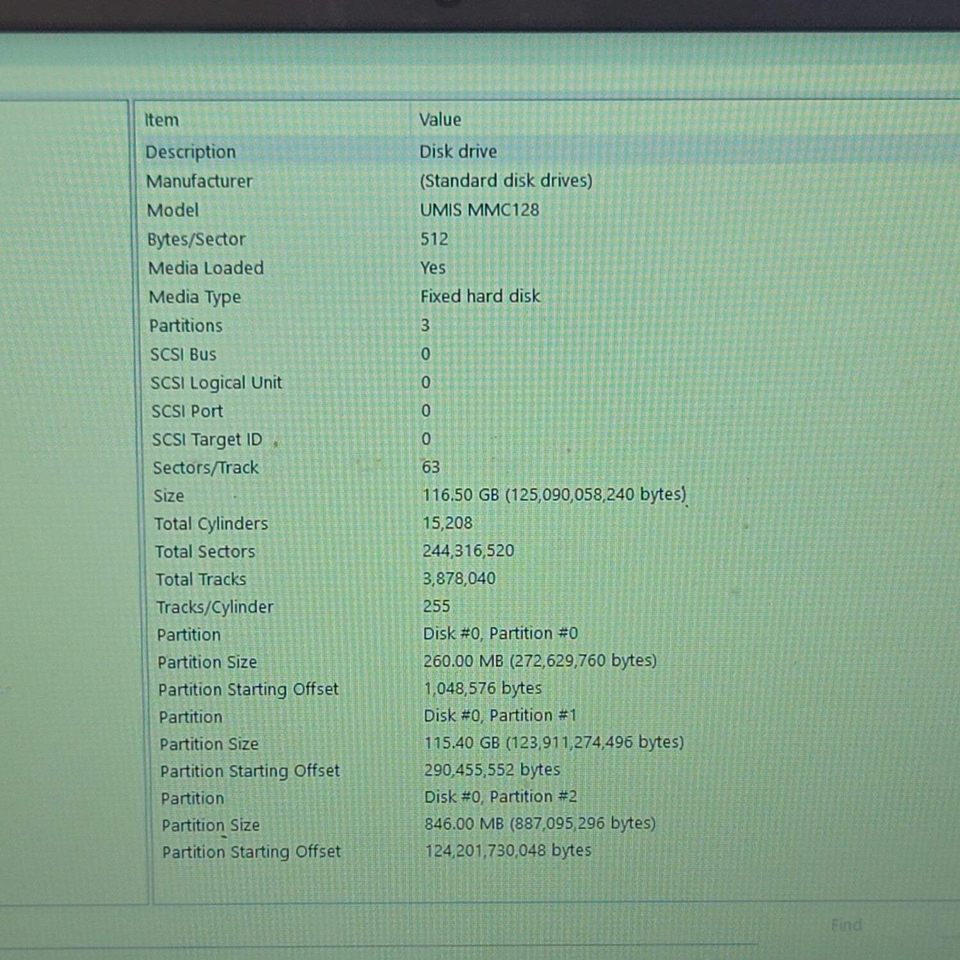Select the 'Model' item label
960x960 pixels.
[x=173, y=210]
